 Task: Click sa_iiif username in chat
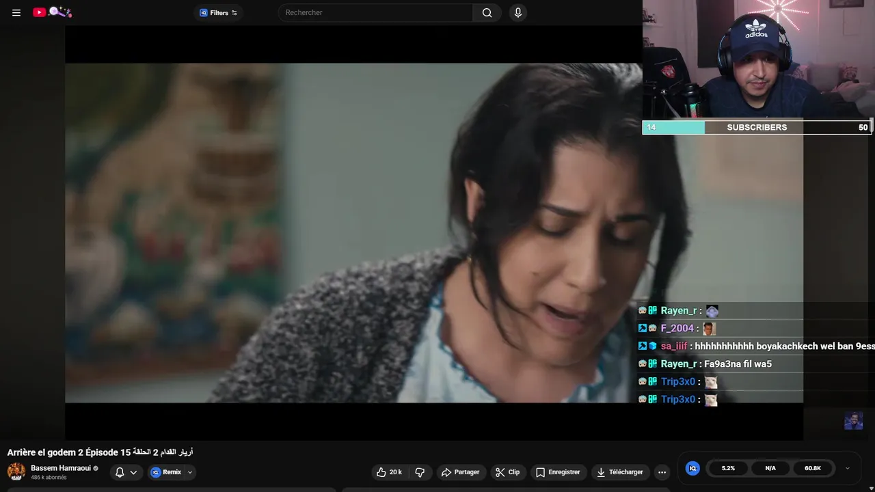pos(674,346)
